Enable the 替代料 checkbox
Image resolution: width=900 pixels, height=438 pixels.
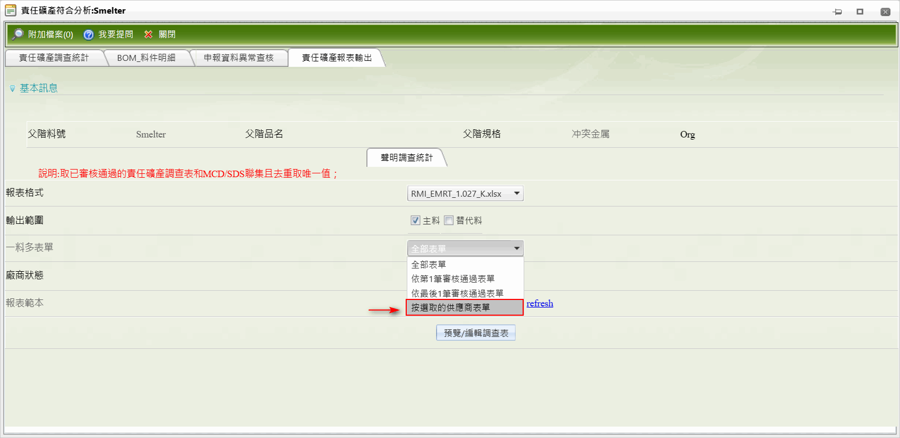(x=449, y=220)
